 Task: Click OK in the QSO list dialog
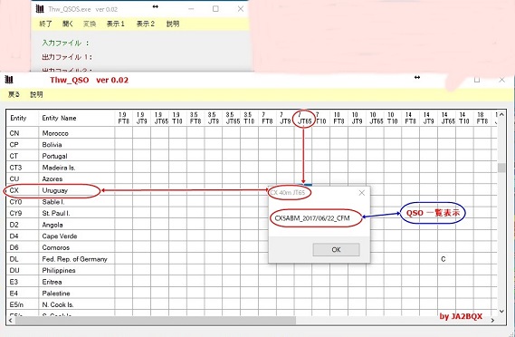pos(336,249)
